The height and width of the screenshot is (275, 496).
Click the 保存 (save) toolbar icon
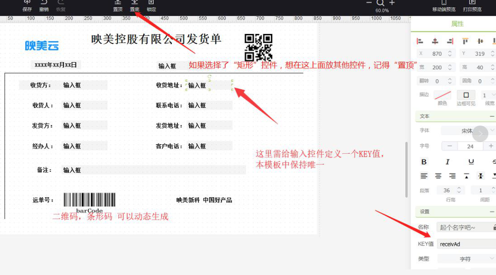(27, 5)
